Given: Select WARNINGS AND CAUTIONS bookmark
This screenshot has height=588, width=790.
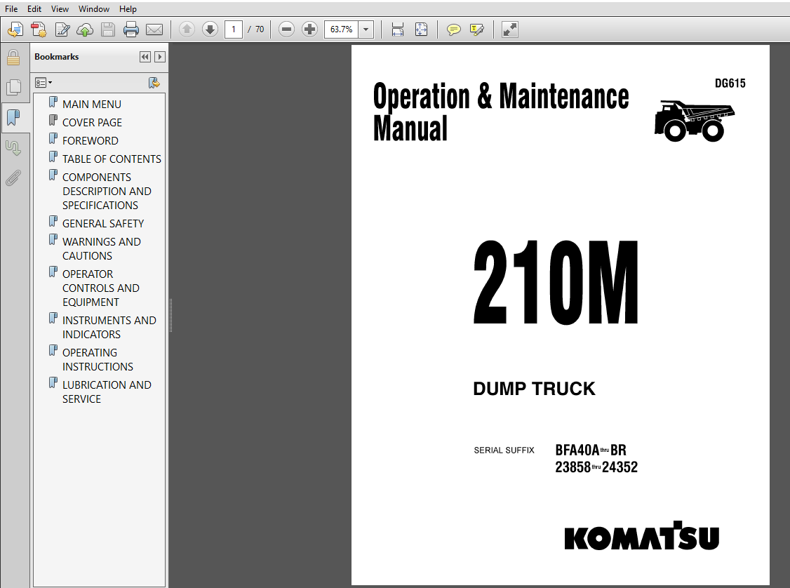Looking at the screenshot, I should (102, 249).
